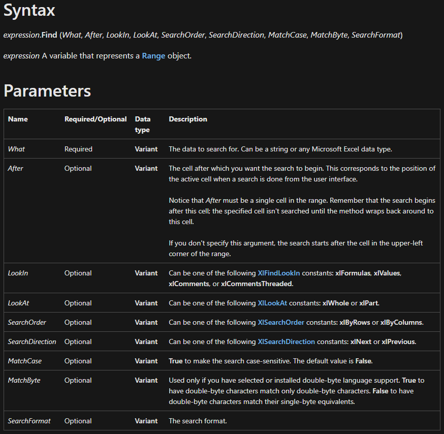Select the What parameter name cell

click(16, 149)
